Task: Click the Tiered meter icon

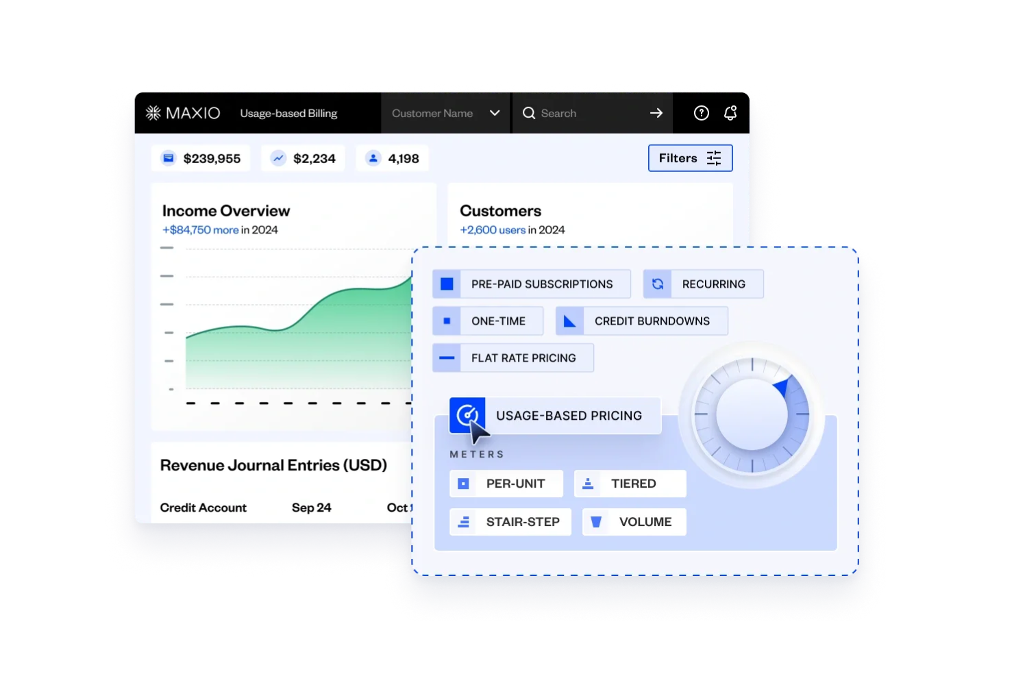Action: click(x=588, y=484)
